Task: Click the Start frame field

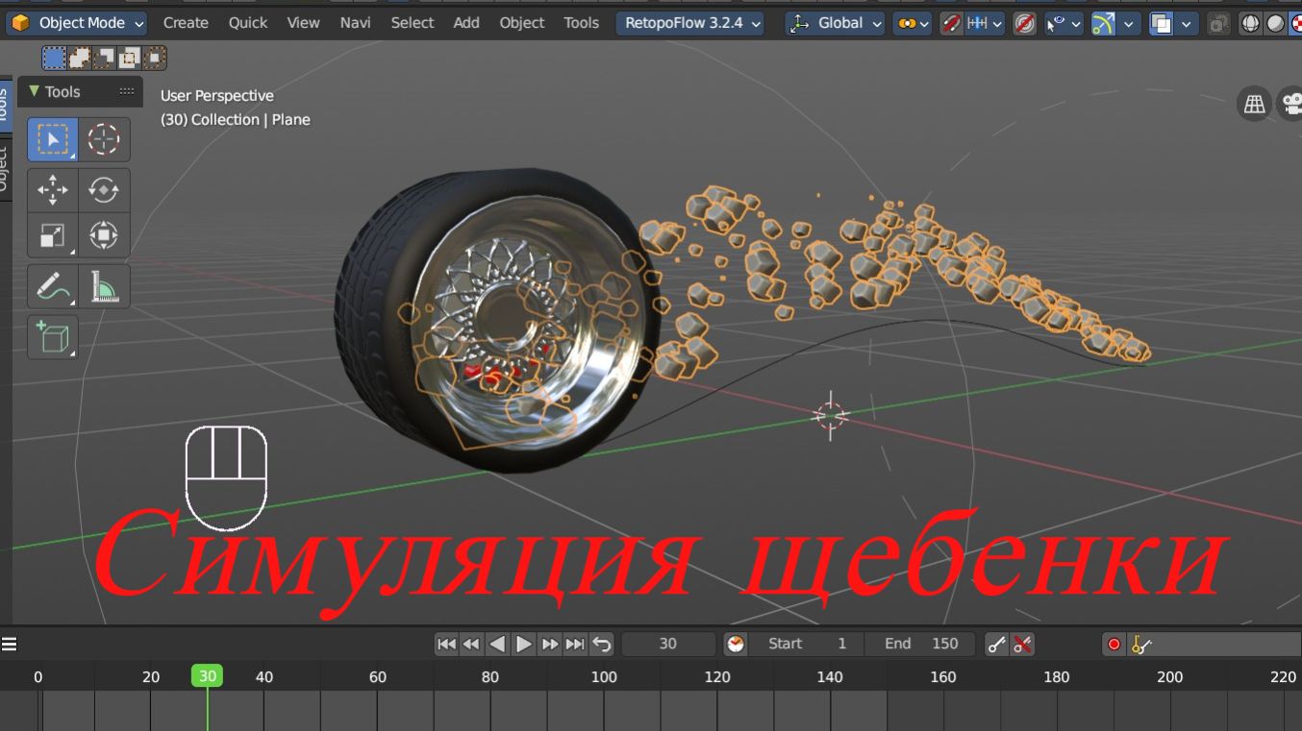Action: (808, 644)
